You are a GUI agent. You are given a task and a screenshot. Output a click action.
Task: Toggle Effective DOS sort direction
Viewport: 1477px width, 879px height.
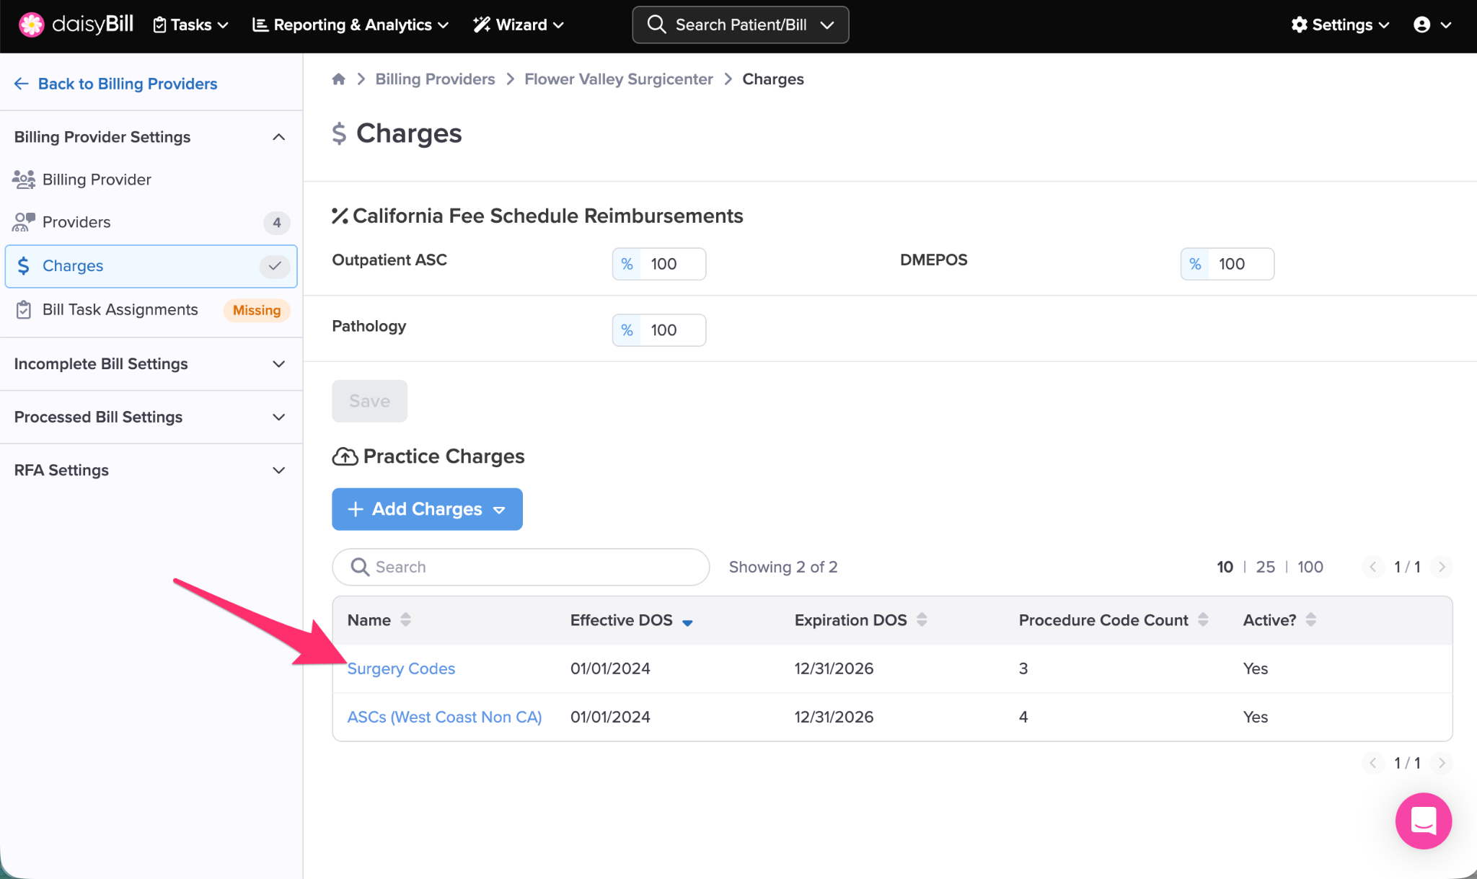[687, 622]
